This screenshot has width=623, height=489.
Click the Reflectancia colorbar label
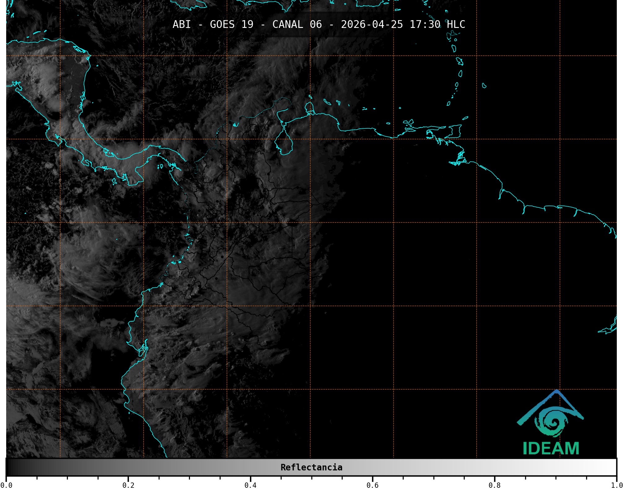311,467
